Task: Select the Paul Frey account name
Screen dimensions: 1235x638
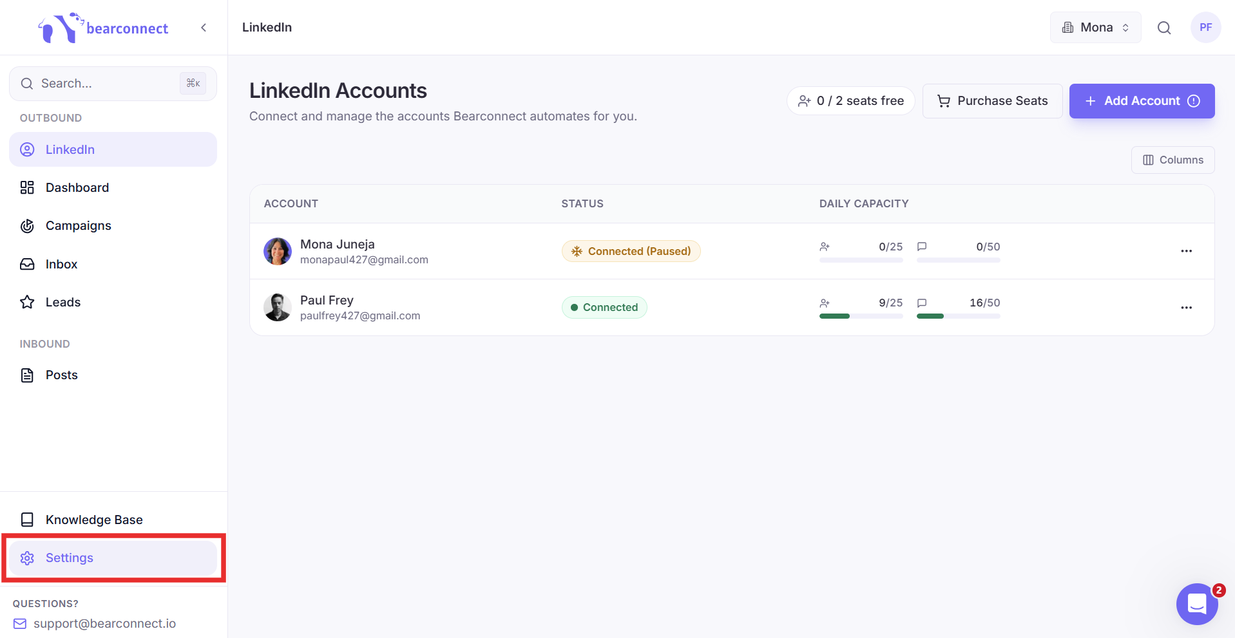Action: point(327,300)
